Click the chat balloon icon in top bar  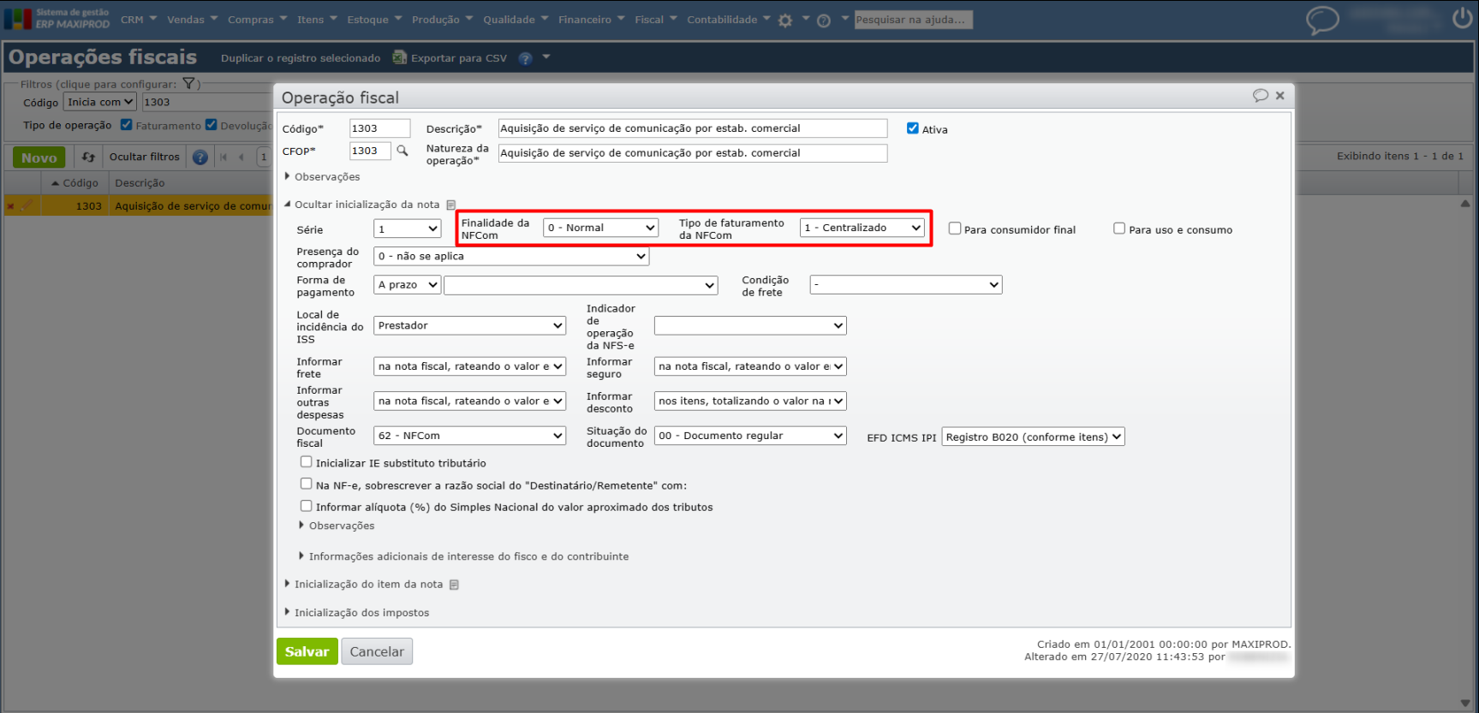pos(1321,20)
